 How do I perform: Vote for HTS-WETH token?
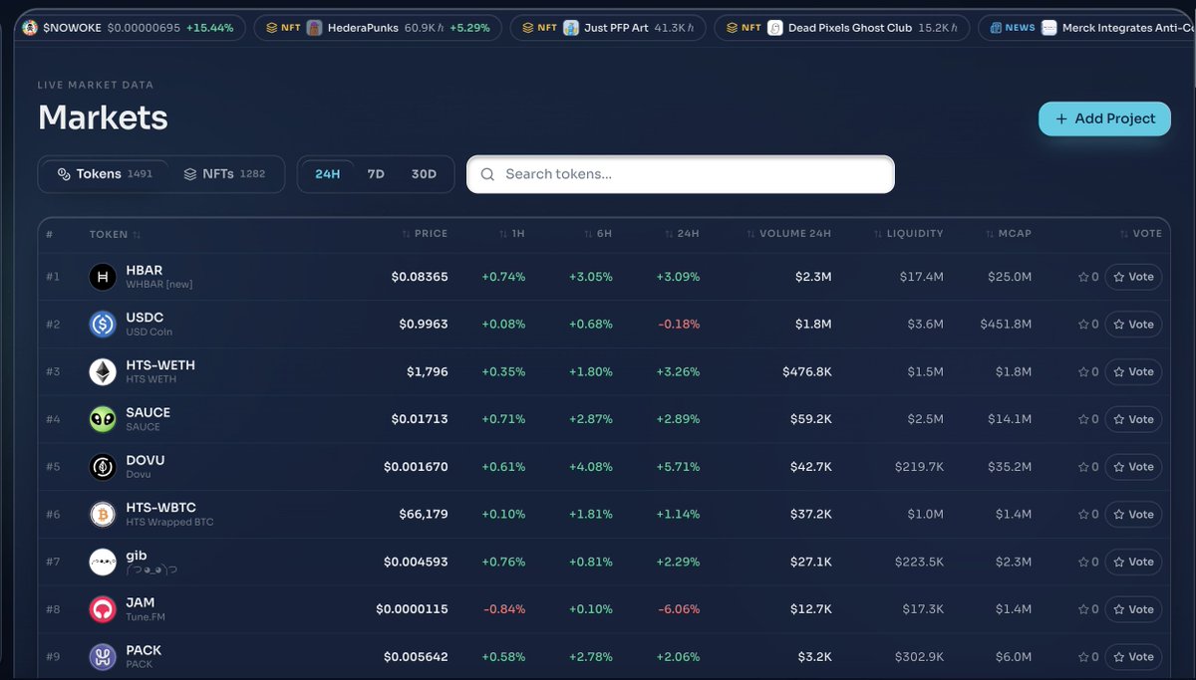[x=1133, y=372]
